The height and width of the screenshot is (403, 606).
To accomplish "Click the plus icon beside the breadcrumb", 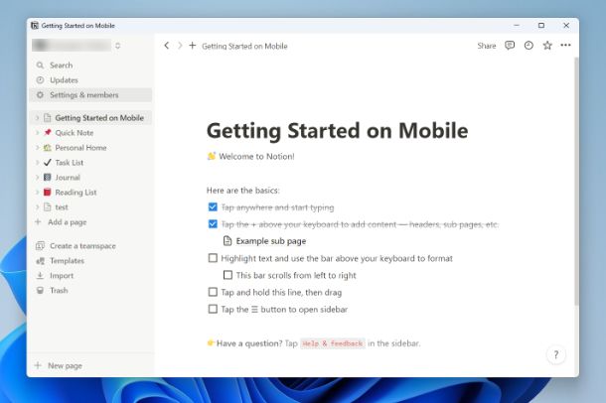I will coord(192,46).
